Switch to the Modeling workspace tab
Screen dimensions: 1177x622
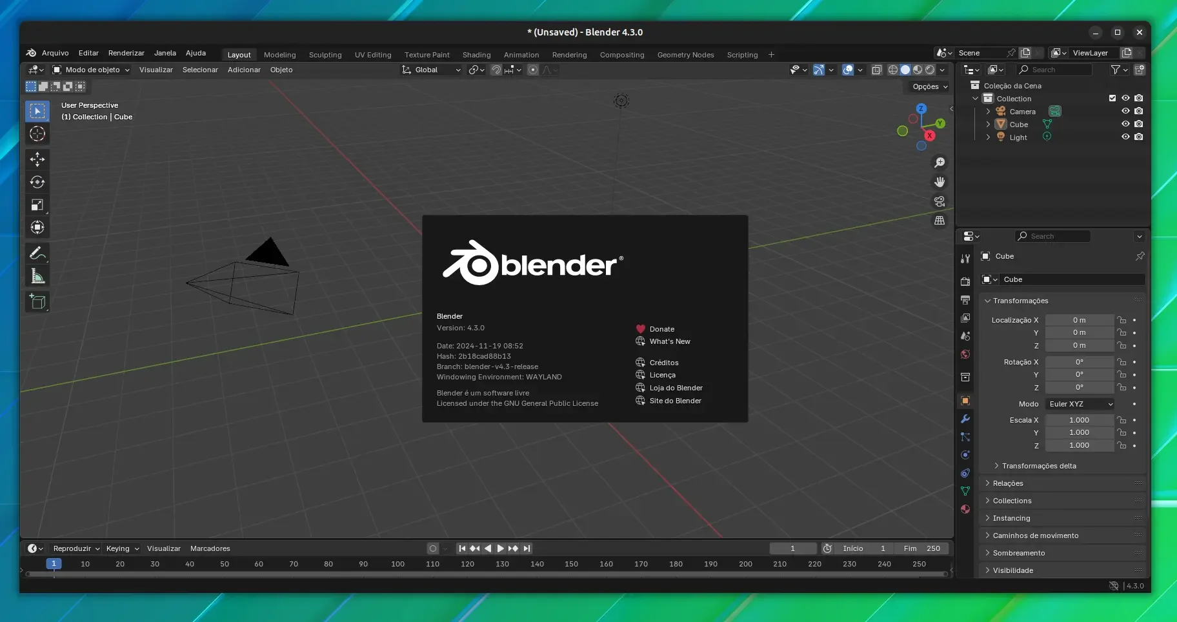(x=280, y=55)
